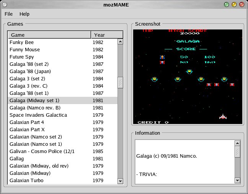Viewport: 248px width, 194px height.
Task: Select Galaxian (Namco set 2)
Action: 63,137
